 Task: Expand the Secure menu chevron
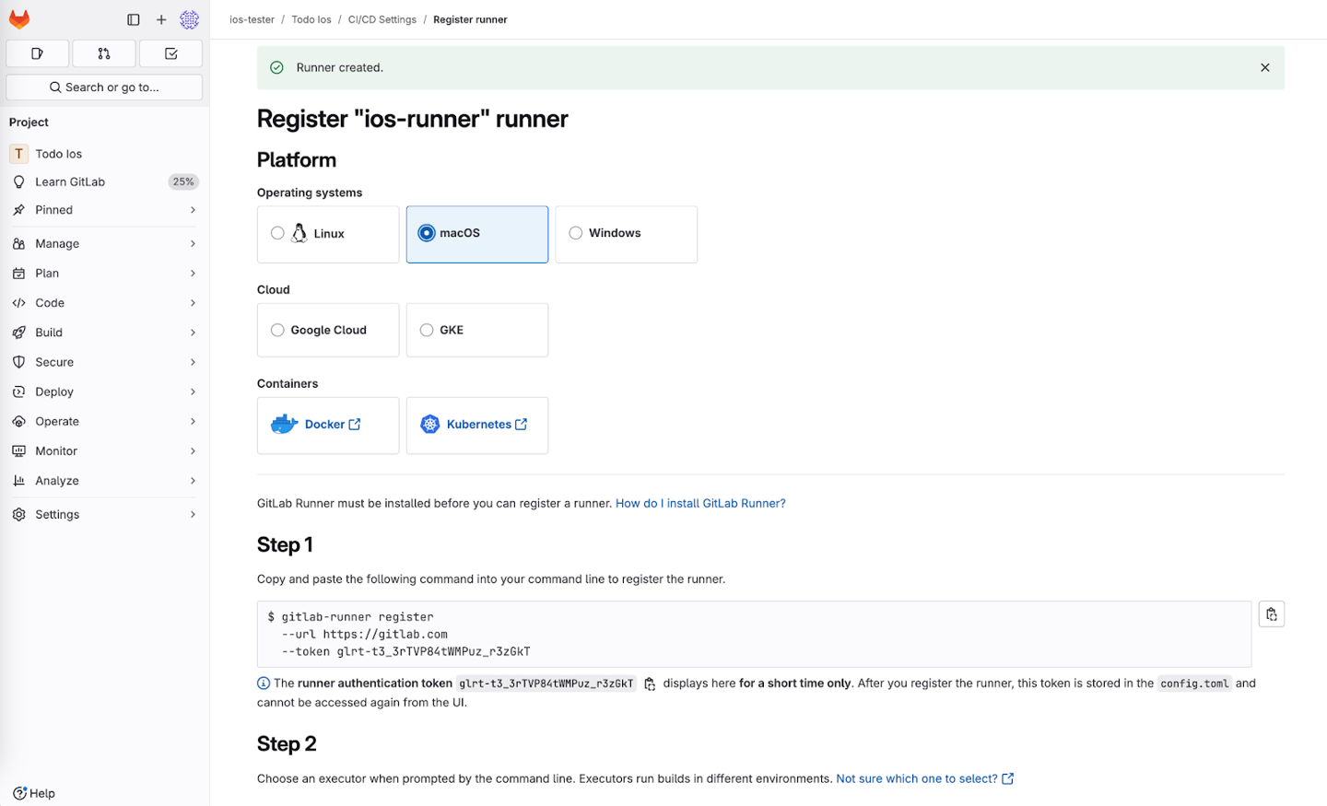[x=193, y=362]
